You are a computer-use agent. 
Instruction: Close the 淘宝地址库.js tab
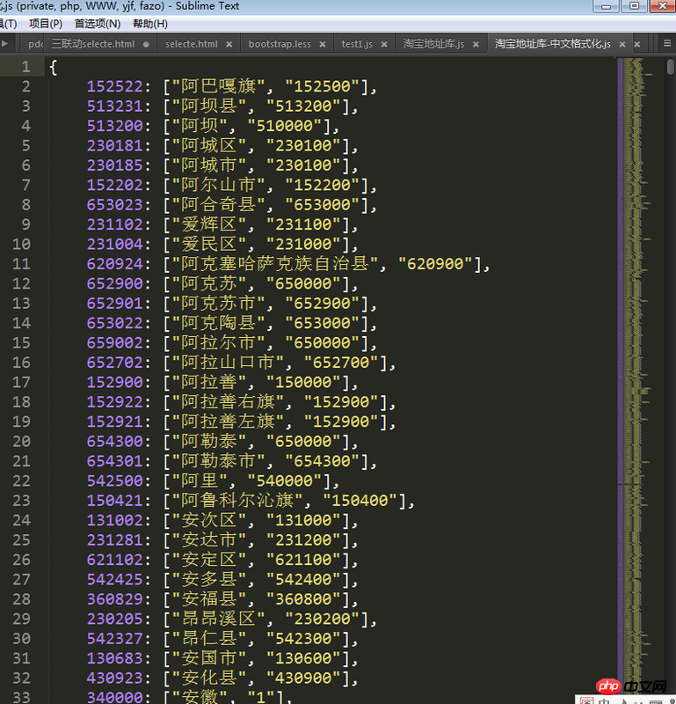[476, 45]
